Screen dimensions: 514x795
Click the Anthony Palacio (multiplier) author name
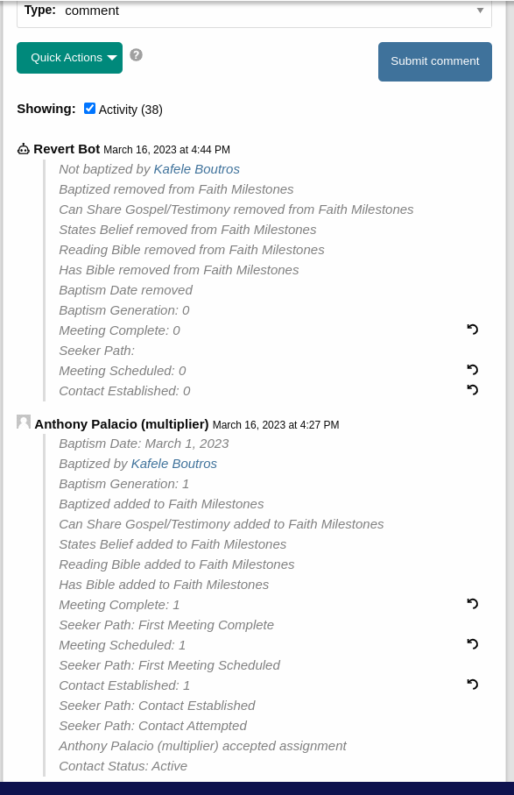click(x=122, y=424)
